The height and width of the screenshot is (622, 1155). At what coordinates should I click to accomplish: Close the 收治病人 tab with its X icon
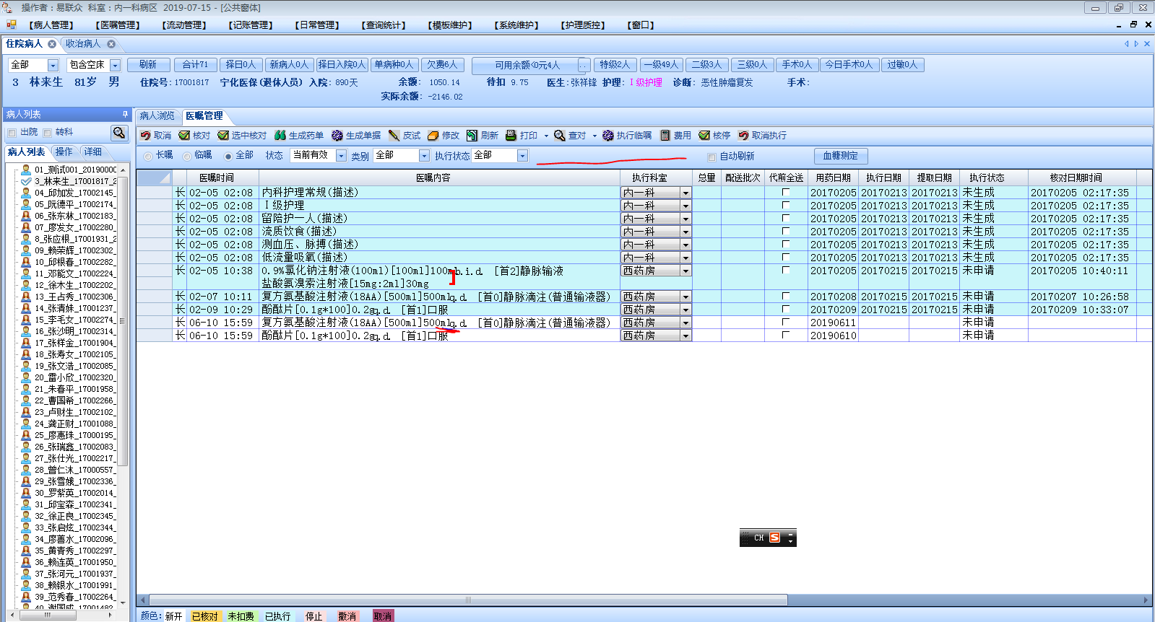tap(111, 44)
